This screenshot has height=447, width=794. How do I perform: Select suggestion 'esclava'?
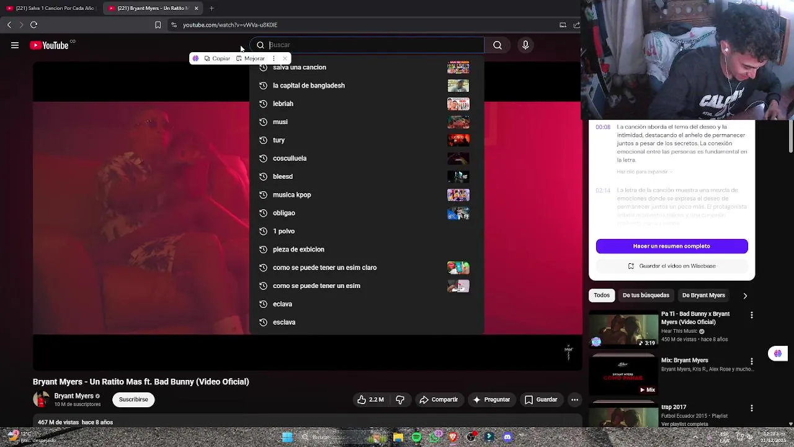pos(367,322)
